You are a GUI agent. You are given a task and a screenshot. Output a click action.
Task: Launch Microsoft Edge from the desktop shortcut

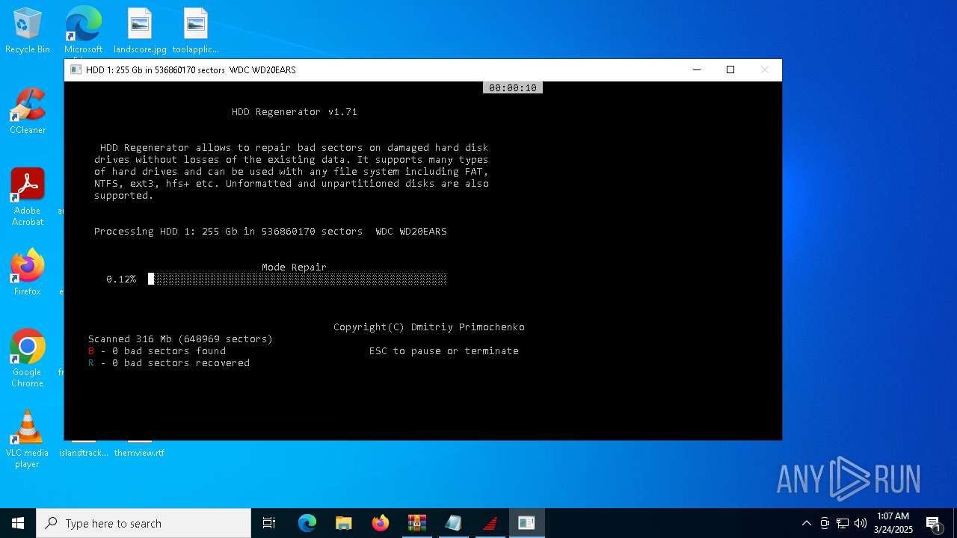point(83,31)
